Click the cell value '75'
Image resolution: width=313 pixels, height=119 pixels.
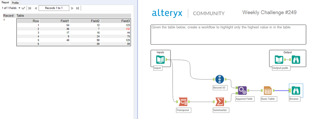pyautogui.click(x=128, y=36)
